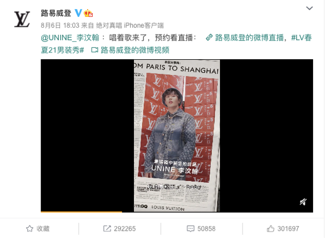Click the crown membership badge icon

[x=88, y=13]
